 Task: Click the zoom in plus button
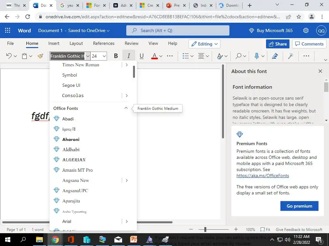tap(236, 229)
